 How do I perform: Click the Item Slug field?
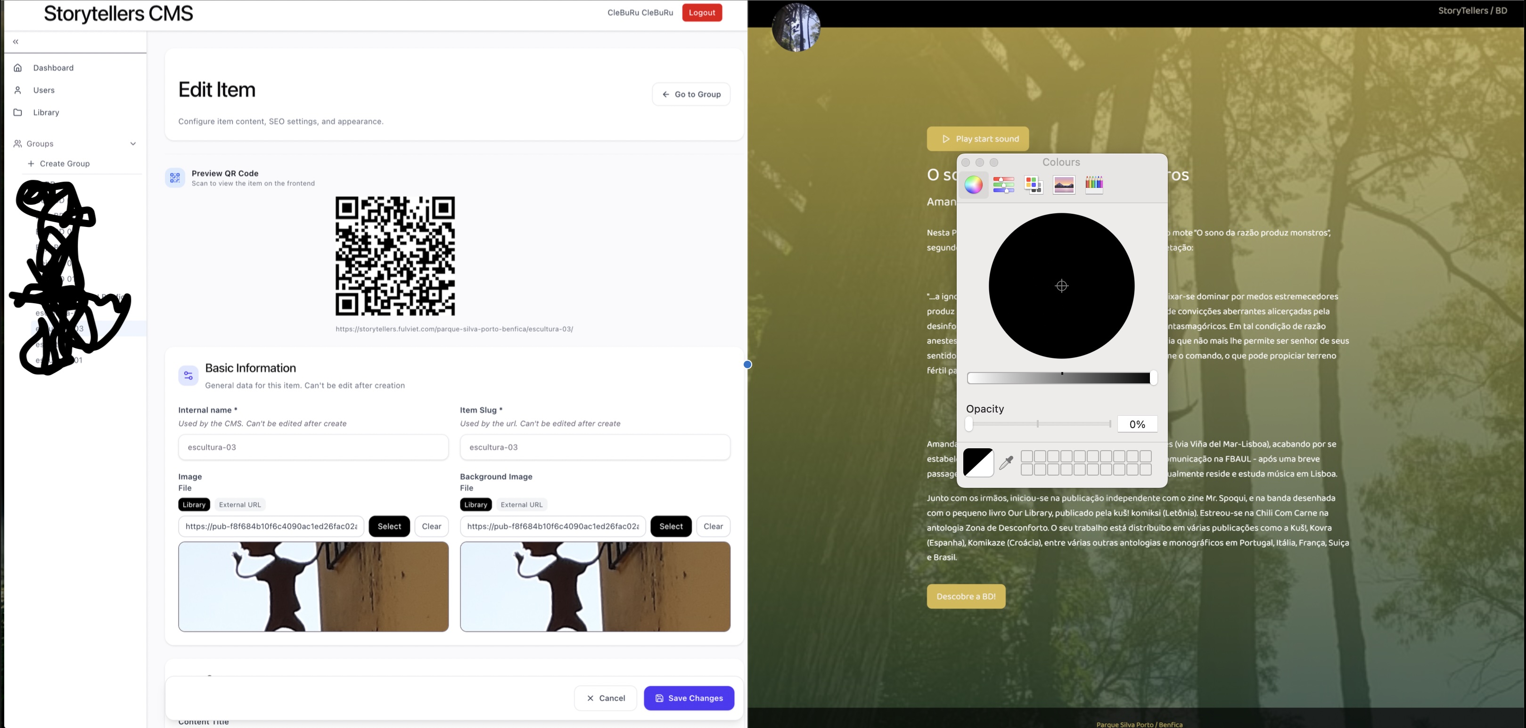tap(595, 447)
